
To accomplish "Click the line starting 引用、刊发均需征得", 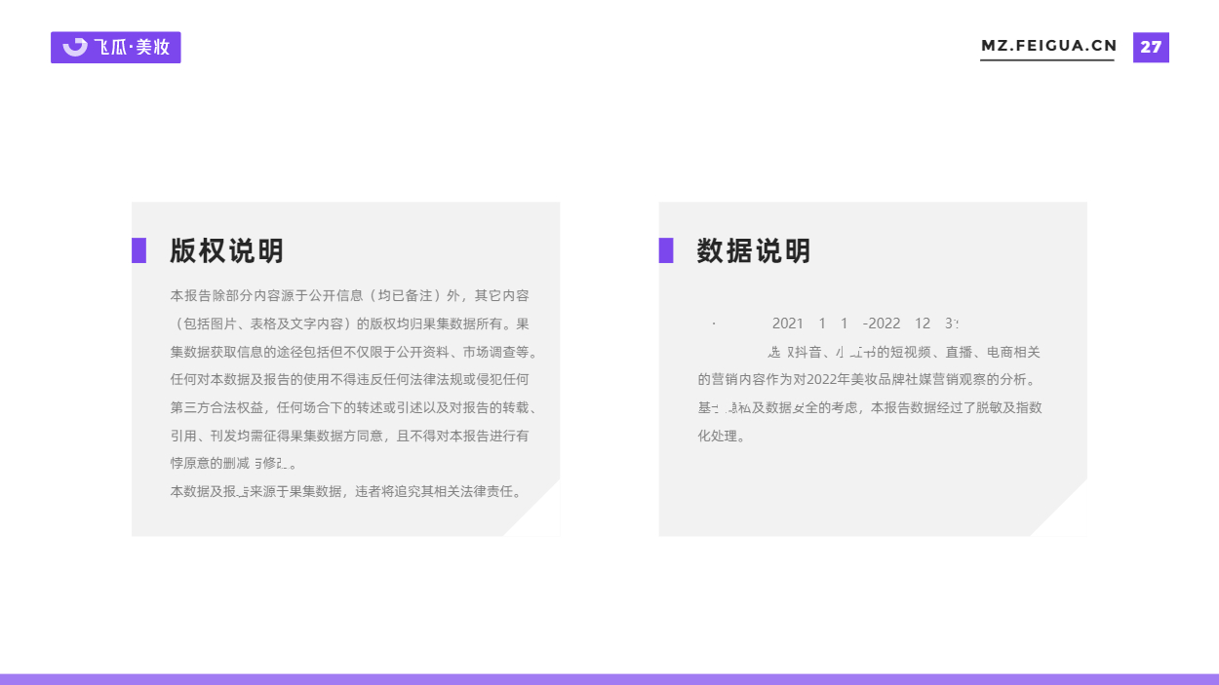I will [x=350, y=436].
